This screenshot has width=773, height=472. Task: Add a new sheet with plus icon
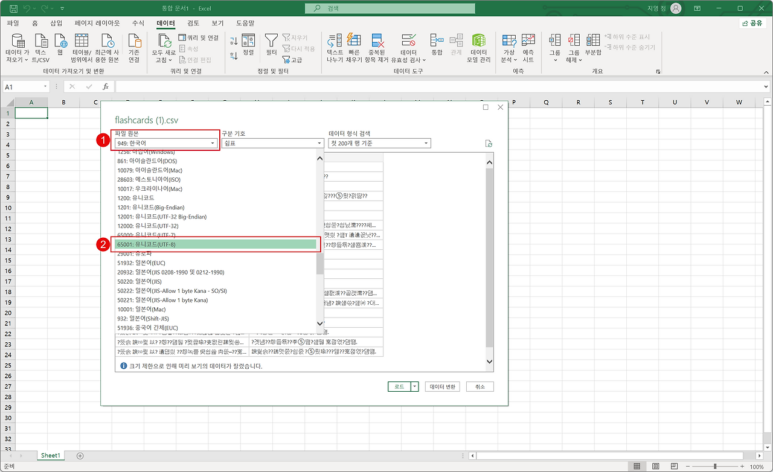tap(80, 456)
